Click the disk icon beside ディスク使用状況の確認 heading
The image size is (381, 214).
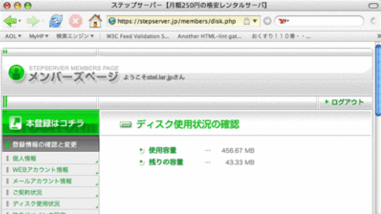(126, 125)
